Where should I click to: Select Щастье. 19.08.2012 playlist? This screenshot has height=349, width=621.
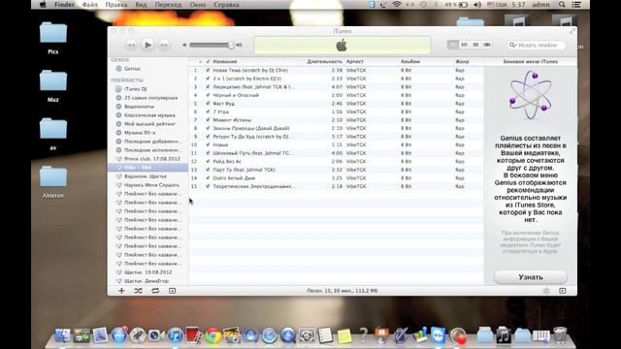pos(148,272)
